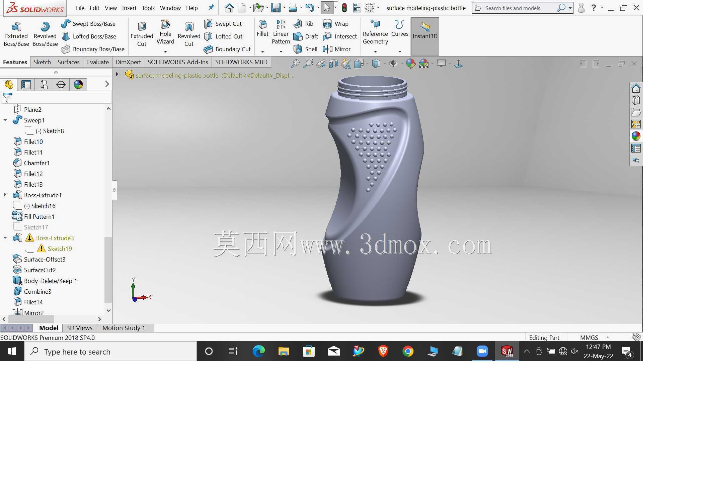The image size is (704, 488).
Task: Choose the Swept Cut tool
Action: tap(223, 24)
